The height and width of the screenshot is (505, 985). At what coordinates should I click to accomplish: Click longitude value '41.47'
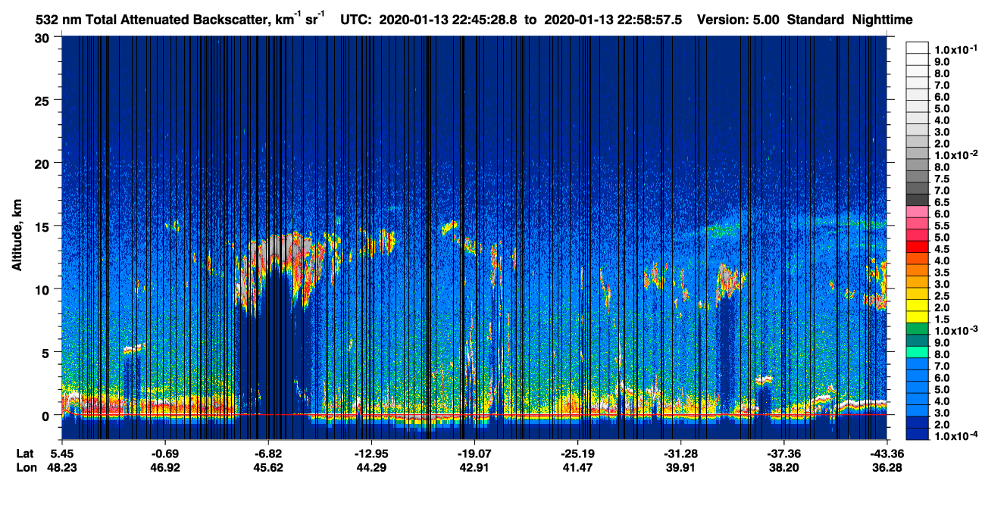pyautogui.click(x=577, y=468)
